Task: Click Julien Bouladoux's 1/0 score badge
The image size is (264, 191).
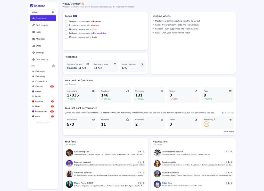Action: point(229,173)
